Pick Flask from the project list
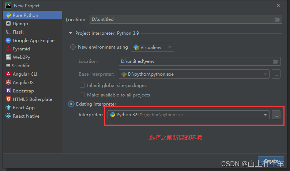The image size is (290, 171). coord(33,32)
